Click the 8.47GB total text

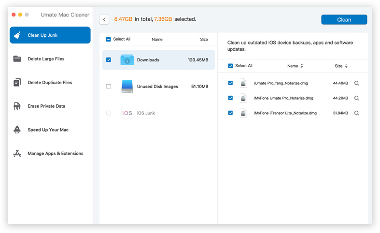(x=123, y=19)
